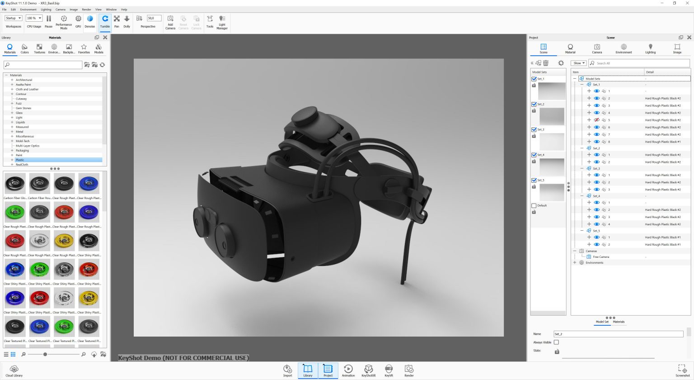Activate the Pan tool
Image resolution: width=694 pixels, height=380 pixels.
tap(117, 20)
